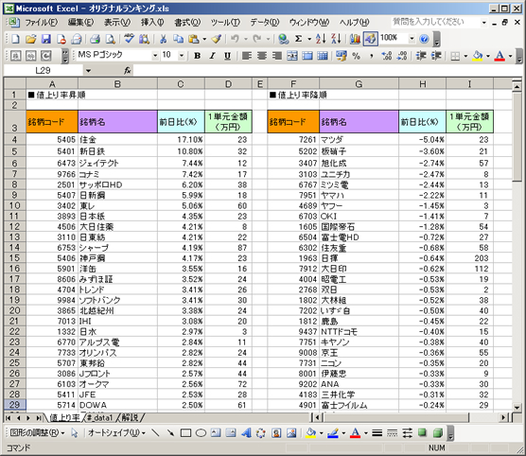Expand the Name Box dropdown arrow
The width and height of the screenshot is (526, 456).
(x=88, y=71)
